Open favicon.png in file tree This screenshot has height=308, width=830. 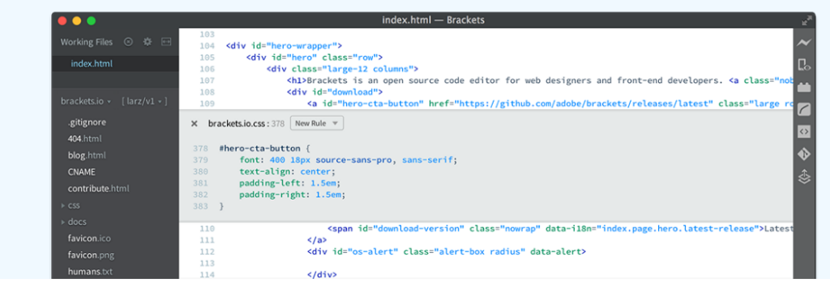[x=91, y=255]
